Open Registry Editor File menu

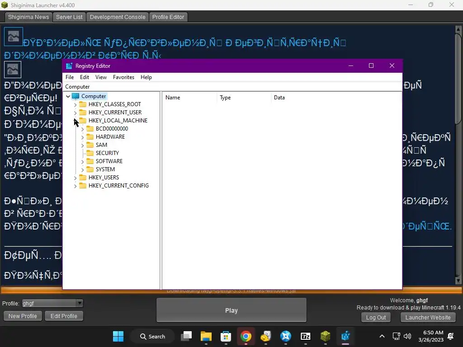point(70,77)
